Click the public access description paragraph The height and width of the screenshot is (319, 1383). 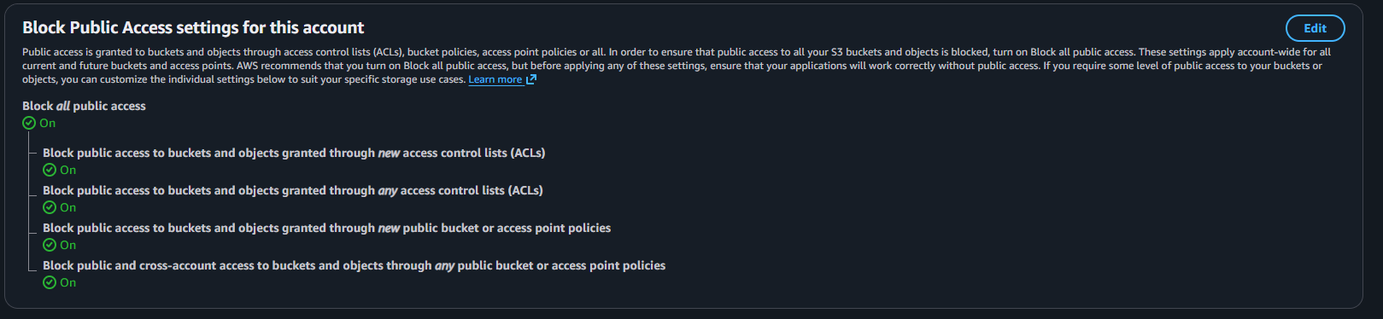pos(677,66)
